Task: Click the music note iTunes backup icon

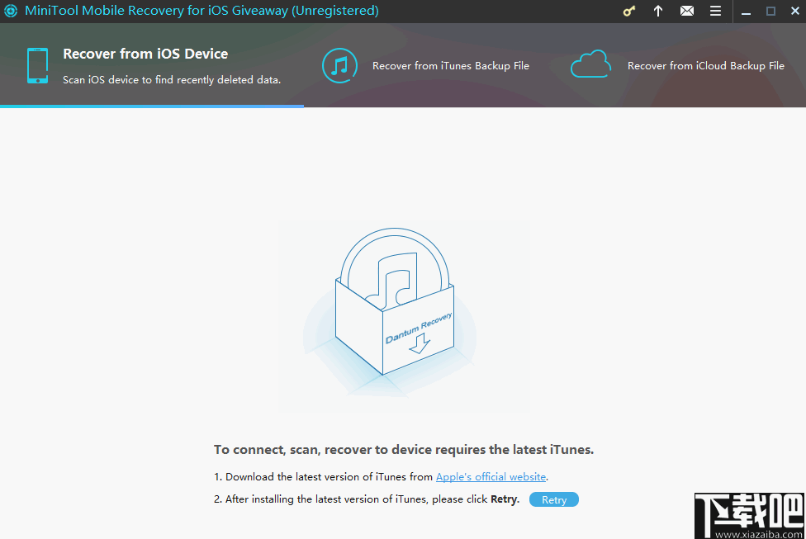Action: (x=339, y=65)
